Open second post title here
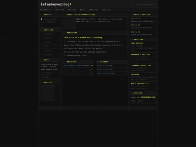This screenshot has height=147, width=196. coord(143,28)
